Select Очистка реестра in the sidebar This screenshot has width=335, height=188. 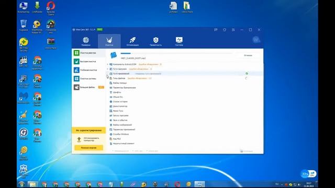[x=88, y=53]
